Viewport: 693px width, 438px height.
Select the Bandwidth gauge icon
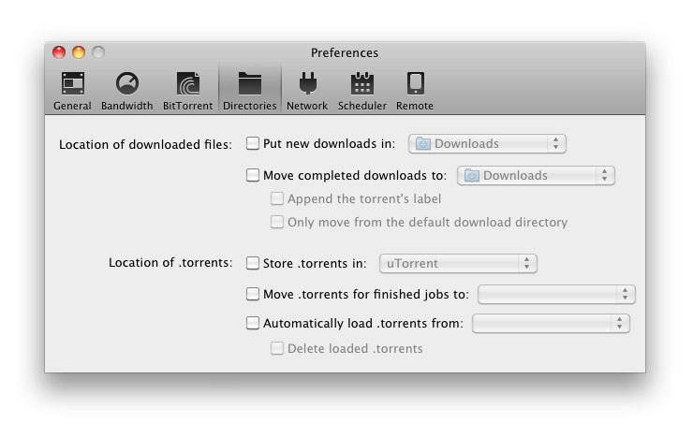126,84
